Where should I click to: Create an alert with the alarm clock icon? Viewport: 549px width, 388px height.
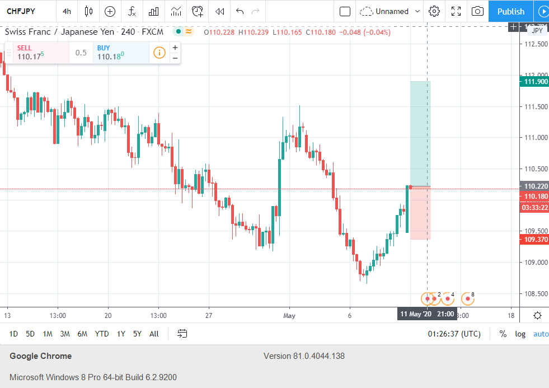point(198,11)
